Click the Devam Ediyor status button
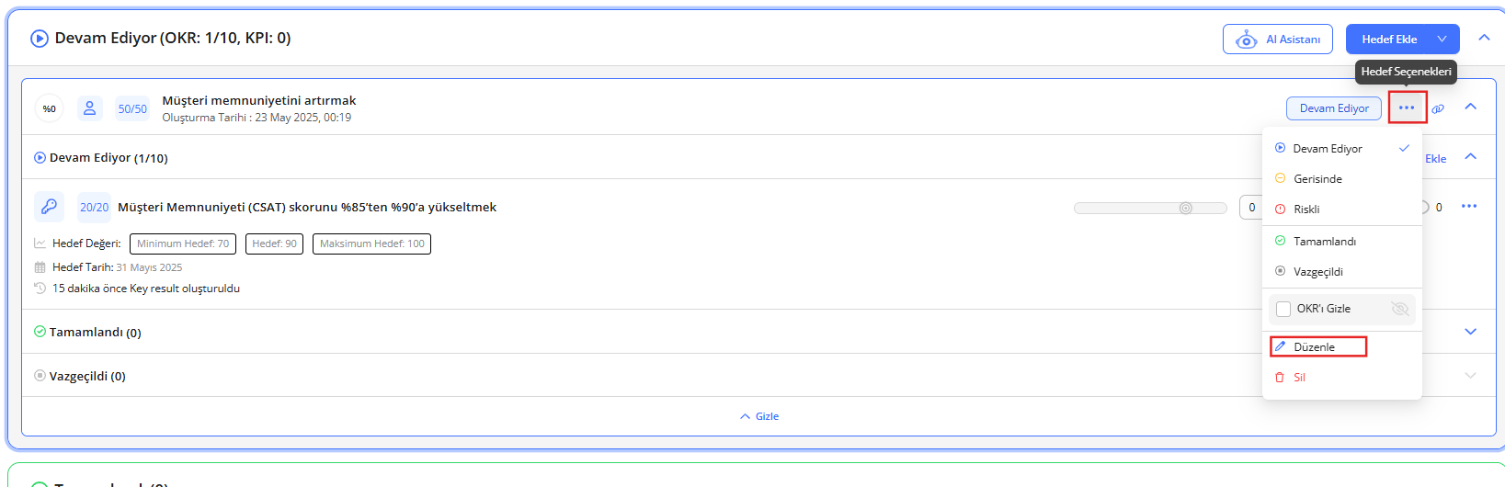This screenshot has height=487, width=1505. (1333, 108)
